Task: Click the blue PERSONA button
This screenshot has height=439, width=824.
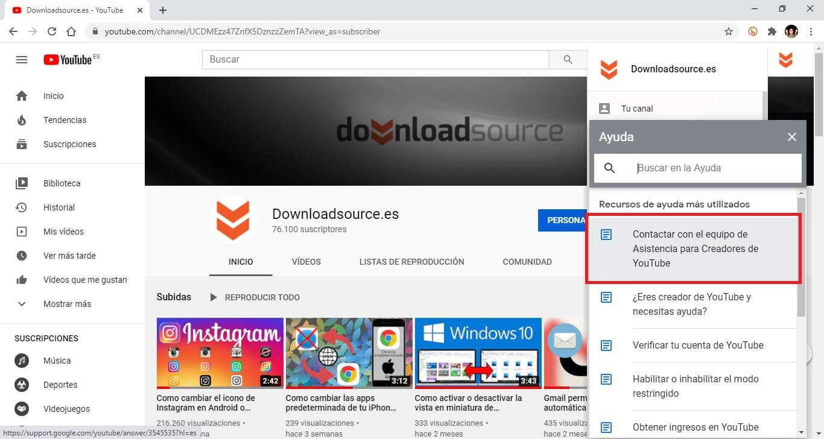Action: 562,220
